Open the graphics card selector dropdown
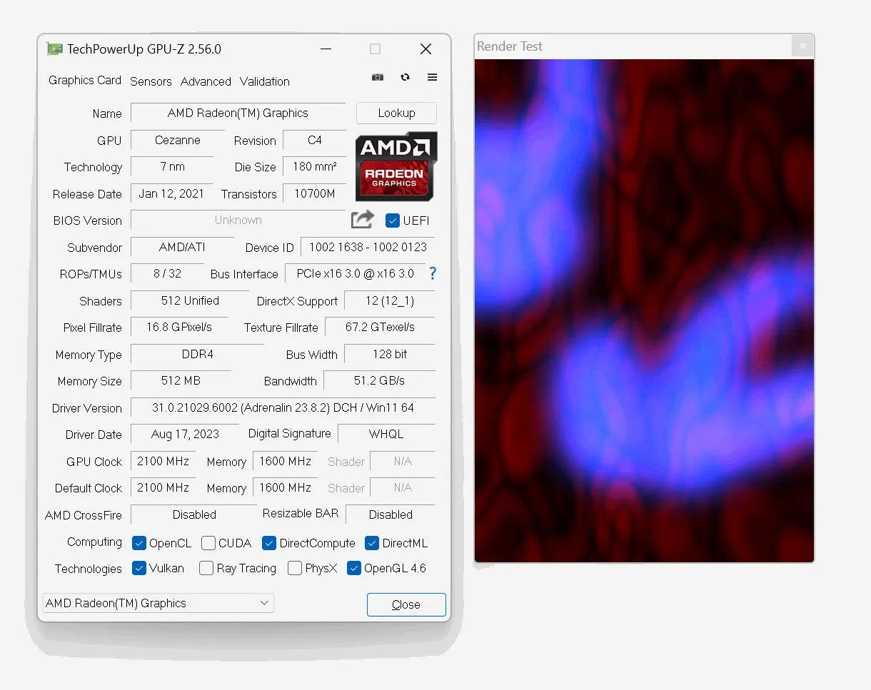 pos(263,603)
